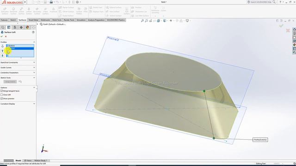The width and height of the screenshot is (296, 166).
Task: Collapse the Sketch Tools section
Action: (x=34, y=77)
